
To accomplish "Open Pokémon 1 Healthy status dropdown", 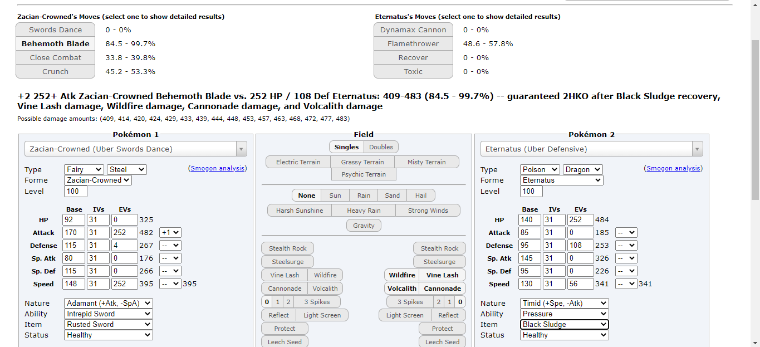I will click(x=109, y=335).
